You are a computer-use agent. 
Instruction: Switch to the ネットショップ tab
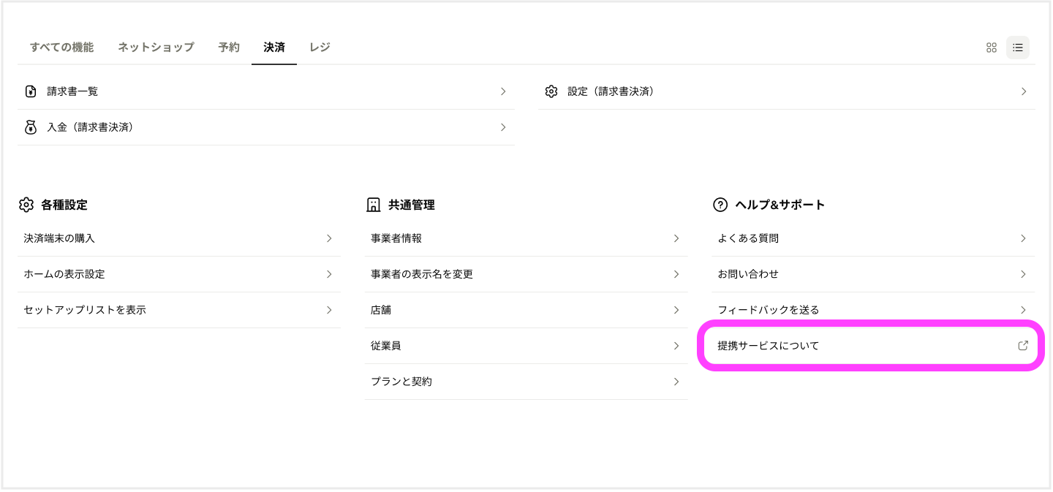(x=156, y=48)
